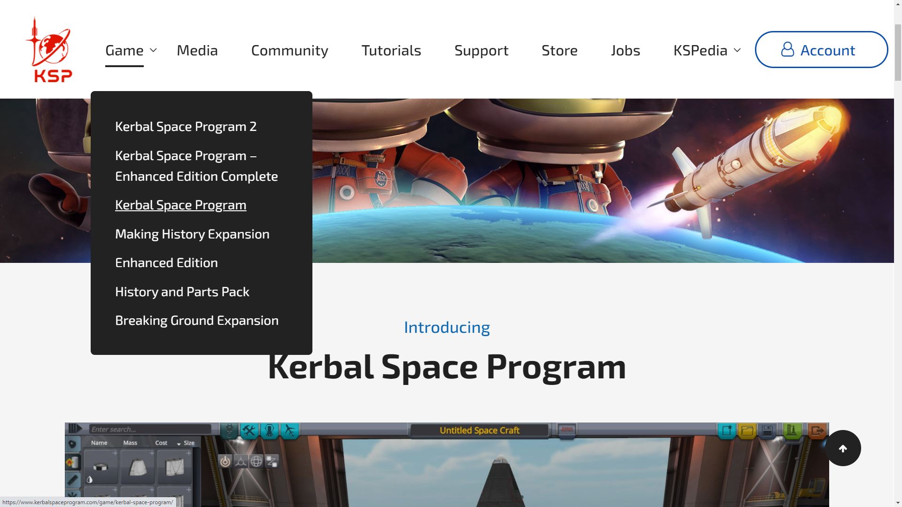Viewport: 902px width, 507px height.
Task: Select the underlined Kerbal Space Program link
Action: click(x=181, y=205)
